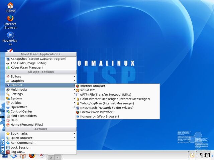Open Home (Personal Files) menu entry
Screen dimensions: 214x160
coord(41,124)
